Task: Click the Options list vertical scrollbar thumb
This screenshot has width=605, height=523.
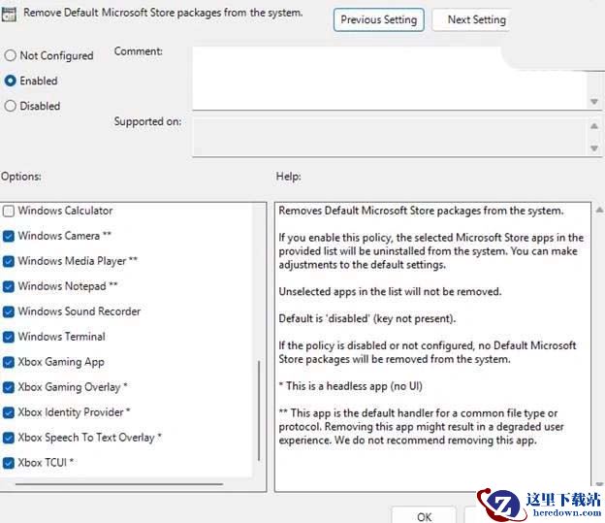Action: 259,410
